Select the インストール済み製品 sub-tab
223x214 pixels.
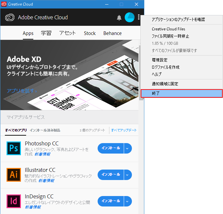click(x=45, y=130)
